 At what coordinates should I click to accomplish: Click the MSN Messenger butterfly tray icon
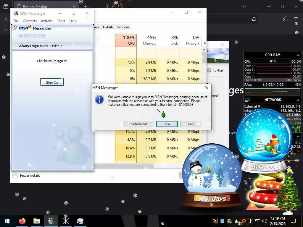click(229, 221)
